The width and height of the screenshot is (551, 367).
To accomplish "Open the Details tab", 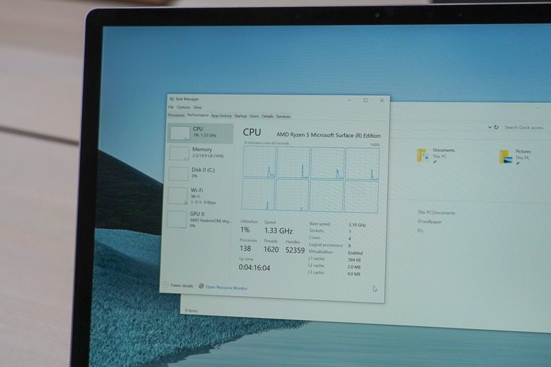I will [x=267, y=116].
